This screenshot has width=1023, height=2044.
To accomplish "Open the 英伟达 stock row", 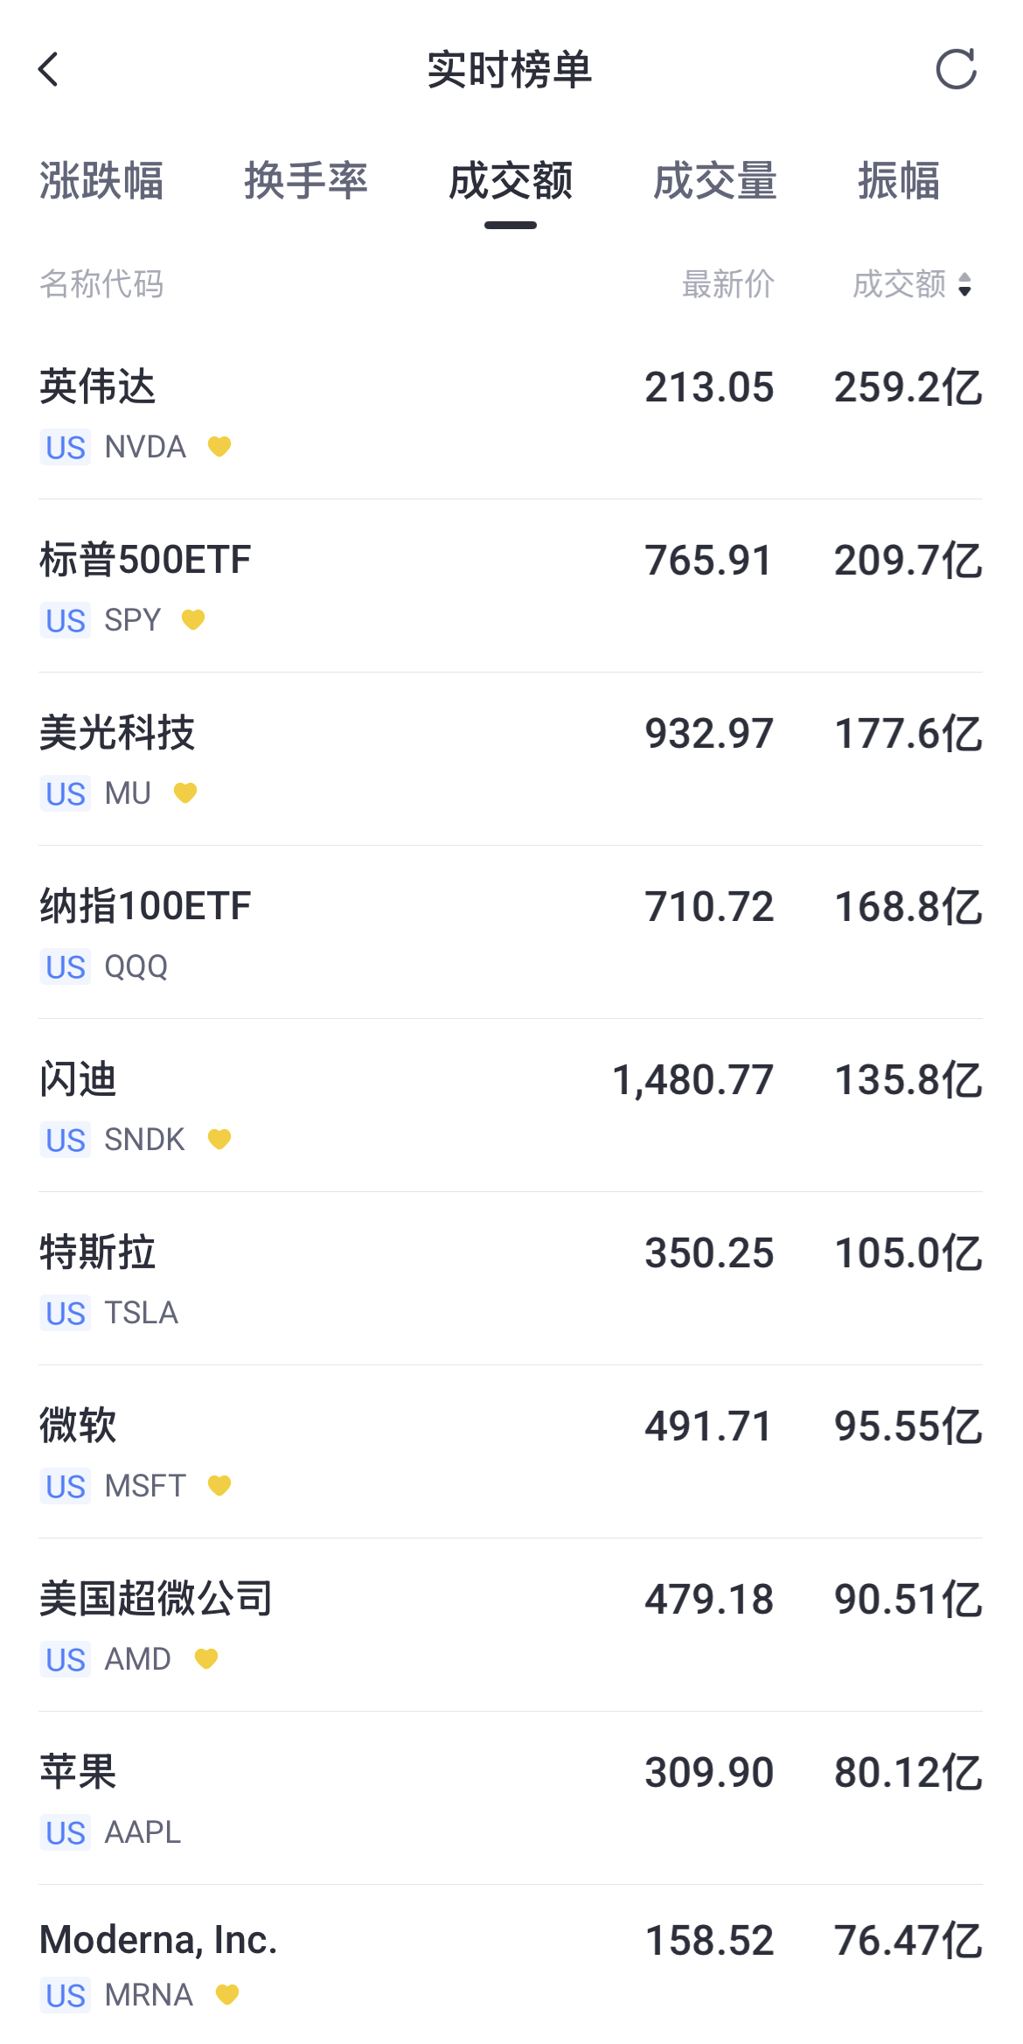I will 511,414.
